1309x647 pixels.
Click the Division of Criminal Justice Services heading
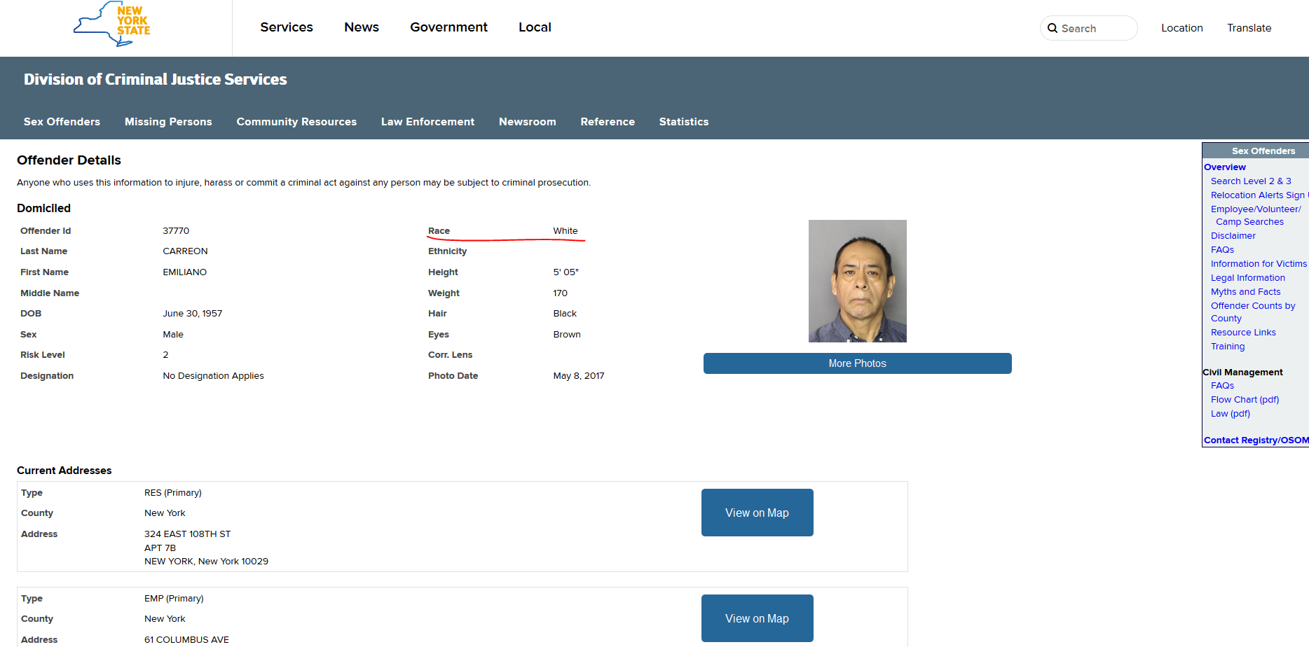[155, 80]
